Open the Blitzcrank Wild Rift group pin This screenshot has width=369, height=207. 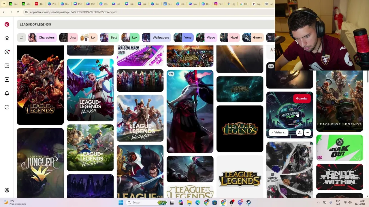click(x=90, y=148)
